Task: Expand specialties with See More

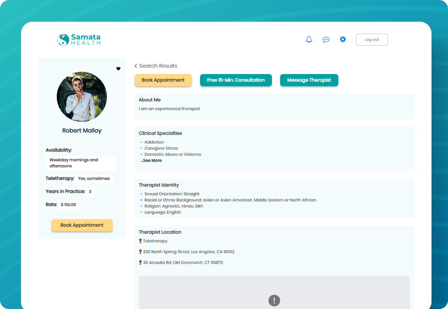Action: click(152, 160)
